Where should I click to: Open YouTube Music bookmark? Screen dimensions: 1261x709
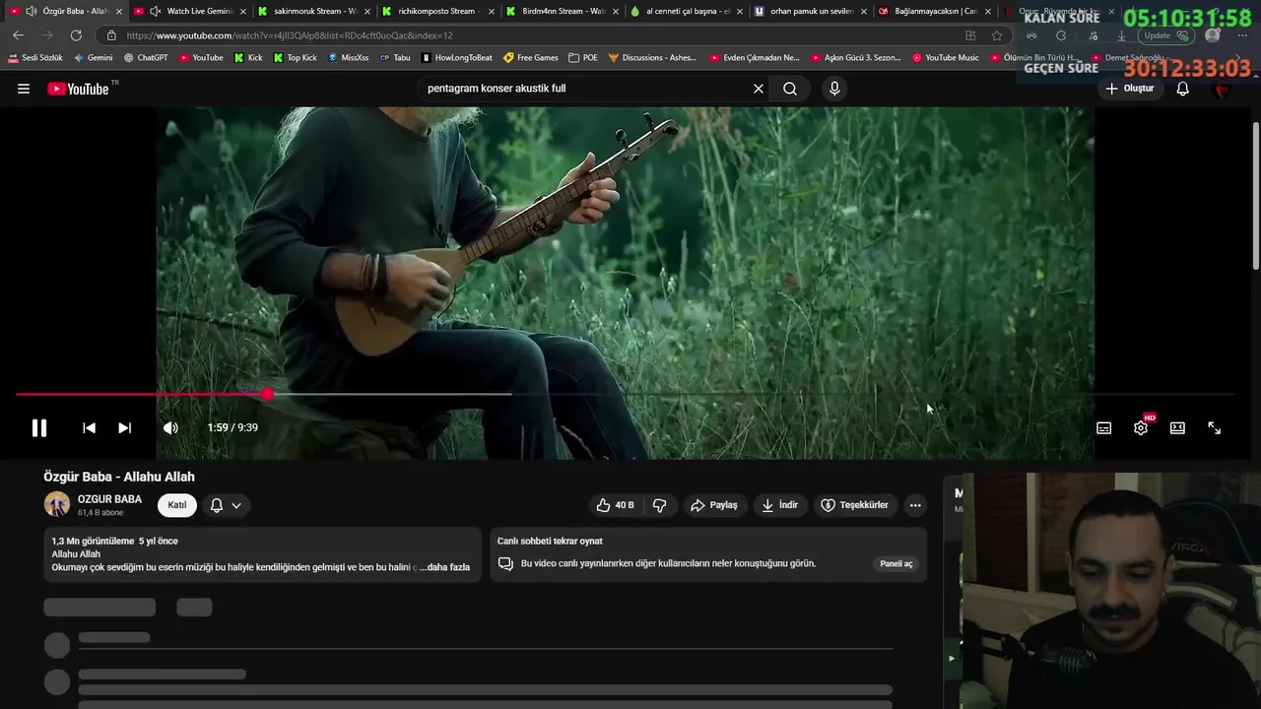coord(946,58)
